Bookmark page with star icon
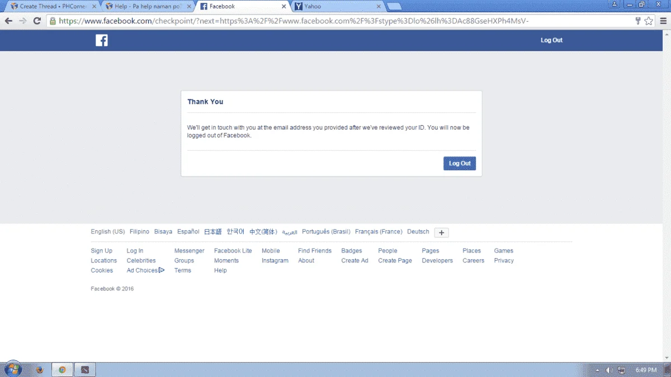Viewport: 671px width, 377px height. [x=649, y=21]
